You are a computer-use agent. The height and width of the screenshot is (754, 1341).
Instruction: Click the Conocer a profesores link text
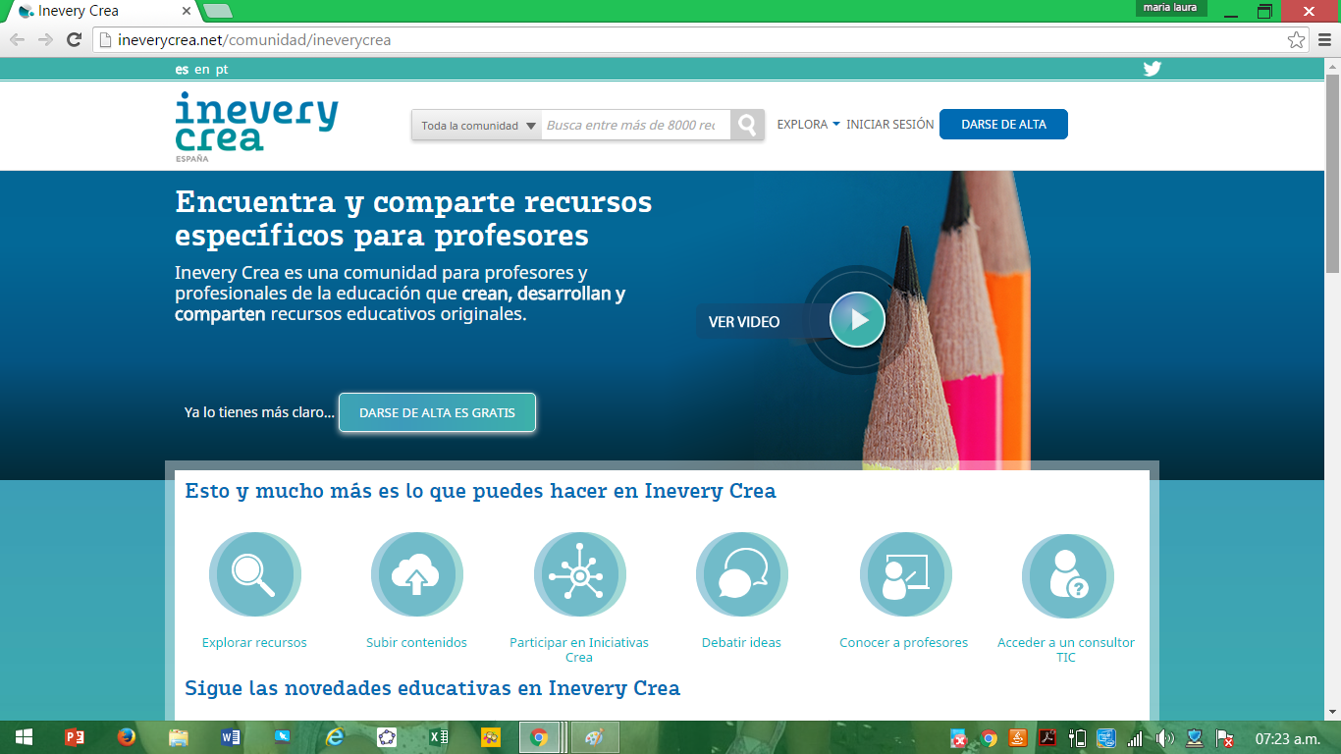click(x=903, y=643)
